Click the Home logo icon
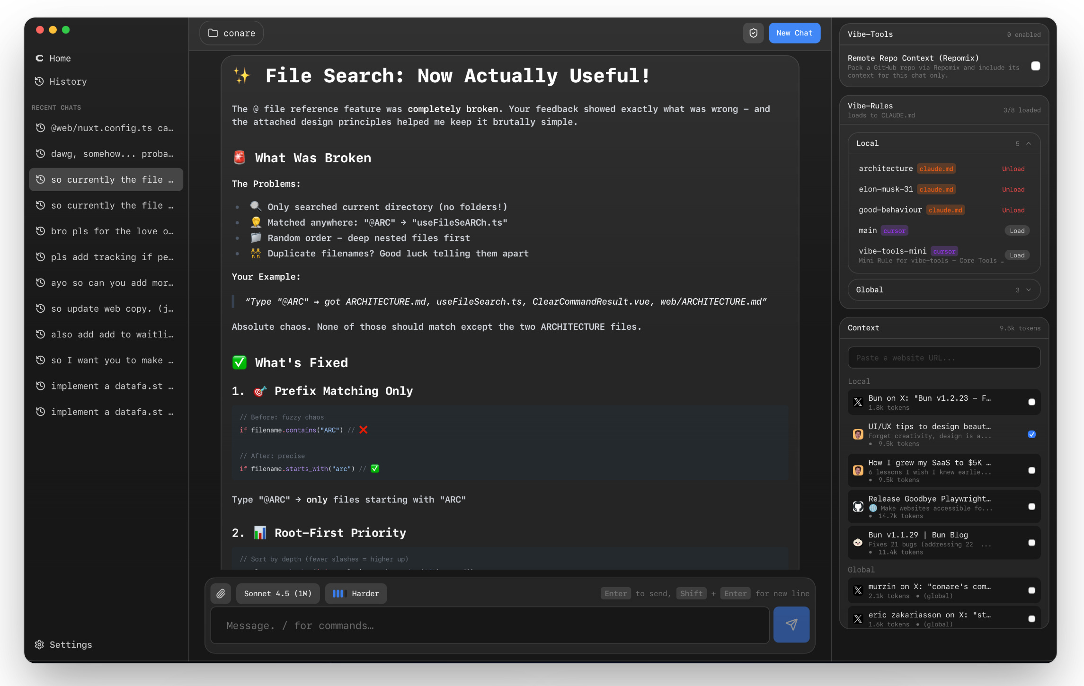Screen dimensions: 1084x686 40,58
